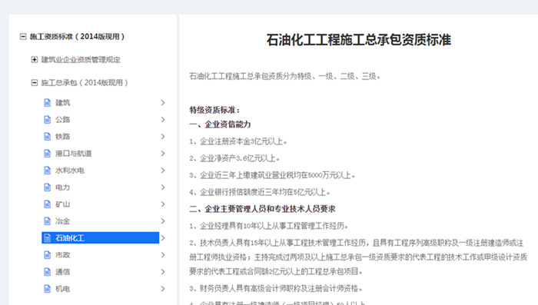
Task: Click the document icon beside 建筑
Action: click(x=48, y=103)
